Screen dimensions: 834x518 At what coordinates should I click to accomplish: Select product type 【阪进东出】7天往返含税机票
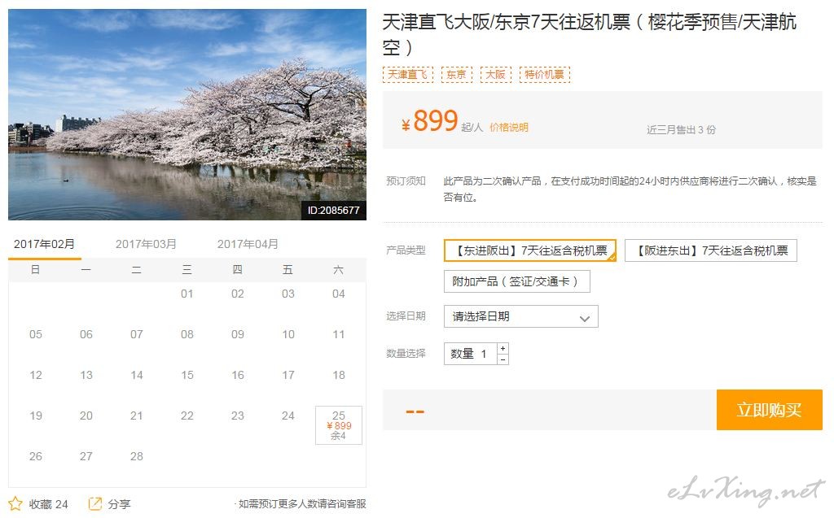[x=710, y=250]
